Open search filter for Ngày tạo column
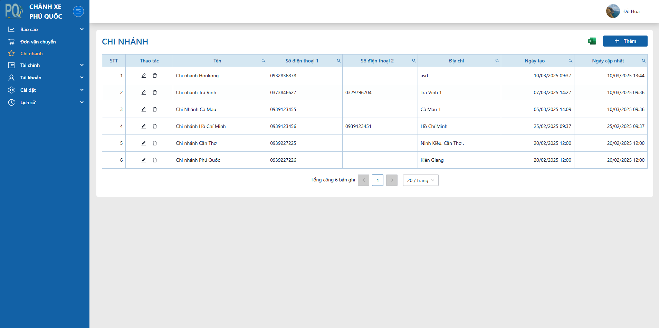Screen dimensions: 659x328 tap(571, 61)
